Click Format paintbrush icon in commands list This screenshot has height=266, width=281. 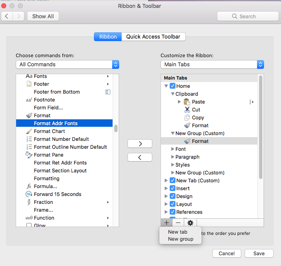tap(29, 115)
